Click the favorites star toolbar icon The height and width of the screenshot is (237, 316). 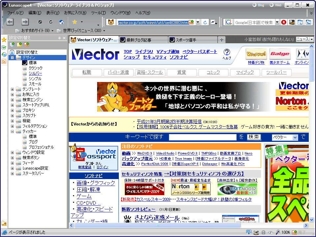tap(75, 22)
